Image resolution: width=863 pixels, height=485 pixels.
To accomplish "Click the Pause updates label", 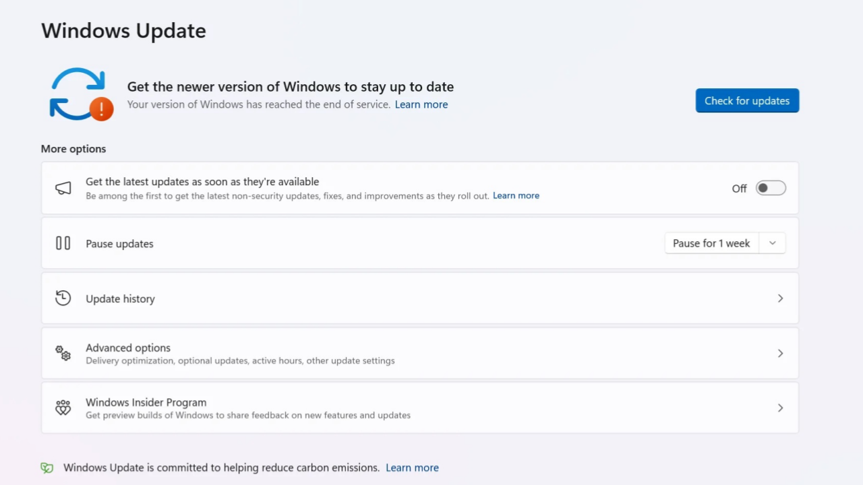I will coord(119,244).
